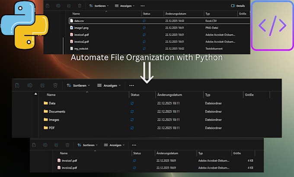Click the delete trash icon in the data.csv window

coord(80,6)
